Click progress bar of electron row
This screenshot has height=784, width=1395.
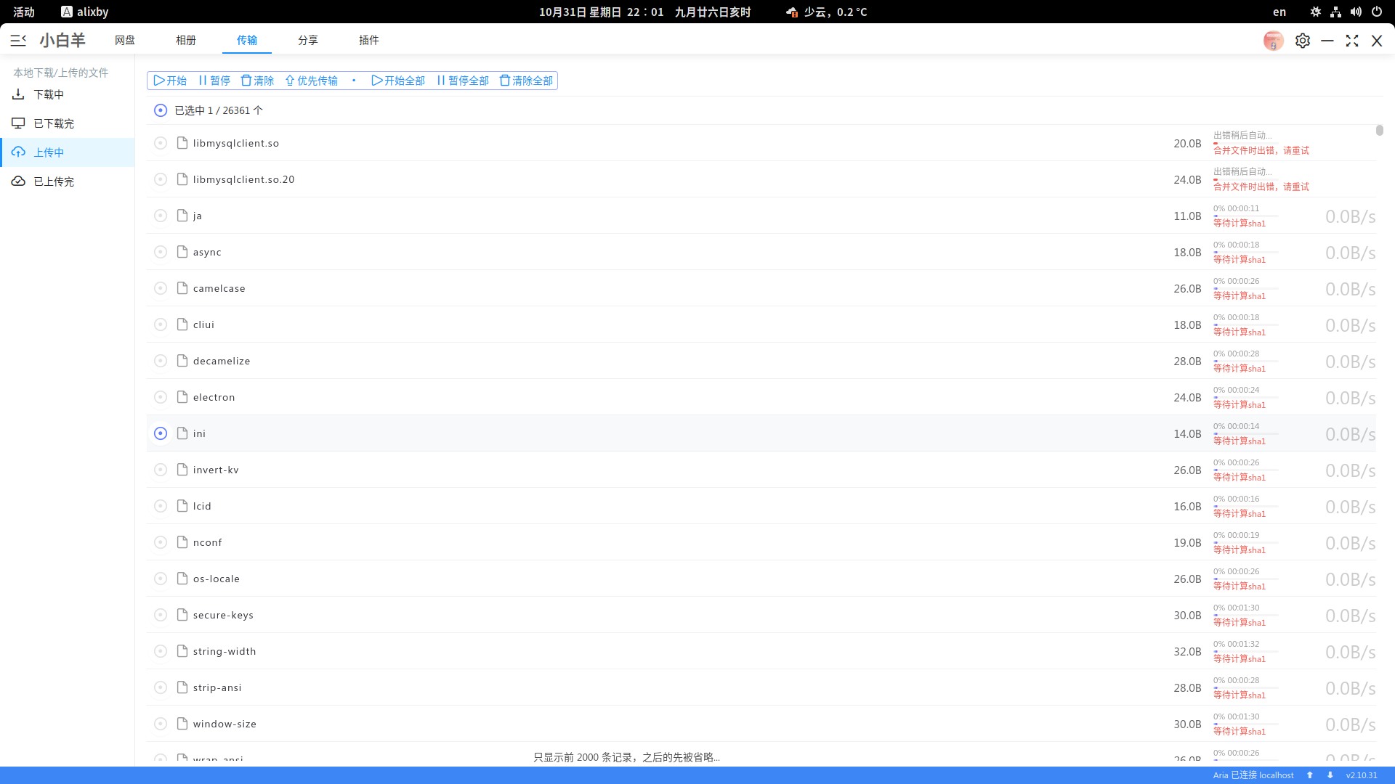coord(1245,398)
